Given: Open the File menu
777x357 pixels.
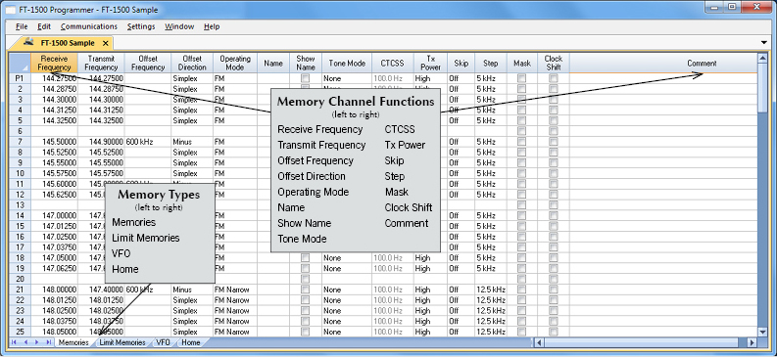Looking at the screenshot, I should click(22, 26).
